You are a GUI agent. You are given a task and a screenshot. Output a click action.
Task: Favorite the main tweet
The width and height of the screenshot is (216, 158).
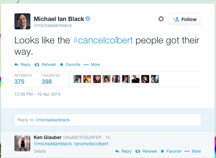pos(70,65)
